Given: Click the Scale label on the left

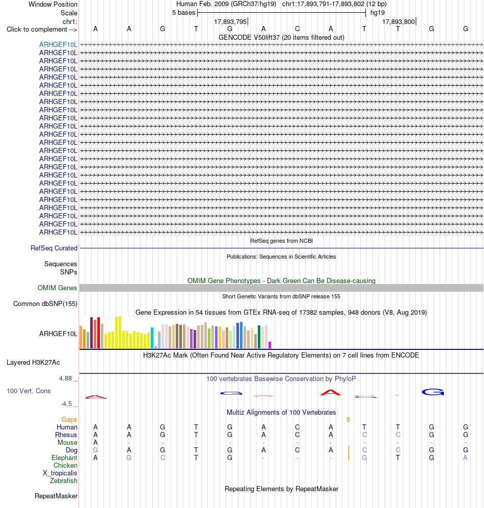Looking at the screenshot, I should pyautogui.click(x=69, y=13).
